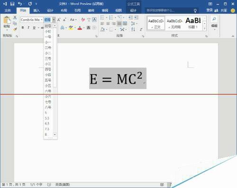Click the E = MC² equation
Viewport: 237px width, 188px height.
pyautogui.click(x=118, y=78)
